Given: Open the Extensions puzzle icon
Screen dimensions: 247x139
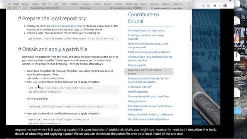Looking at the screenshot, I should tap(215, 6).
